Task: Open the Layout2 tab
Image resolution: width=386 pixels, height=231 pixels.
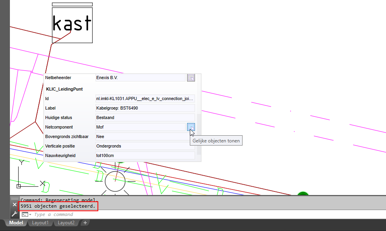Action: (x=66, y=223)
